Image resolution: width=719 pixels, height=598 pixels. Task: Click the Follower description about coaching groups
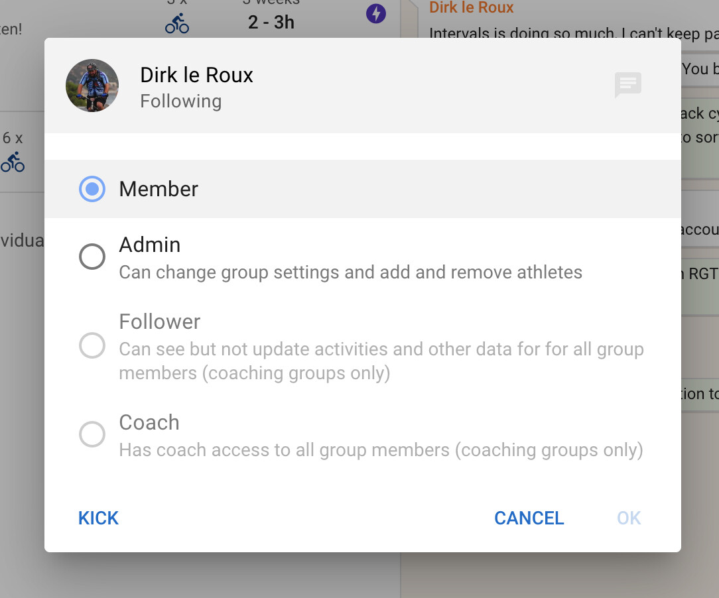click(381, 361)
